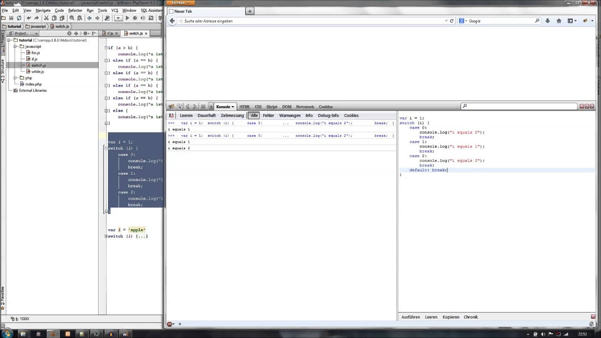601x338 pixels.
Task: Click Firebug icon in Firefox toolbar
Action: (x=585, y=21)
